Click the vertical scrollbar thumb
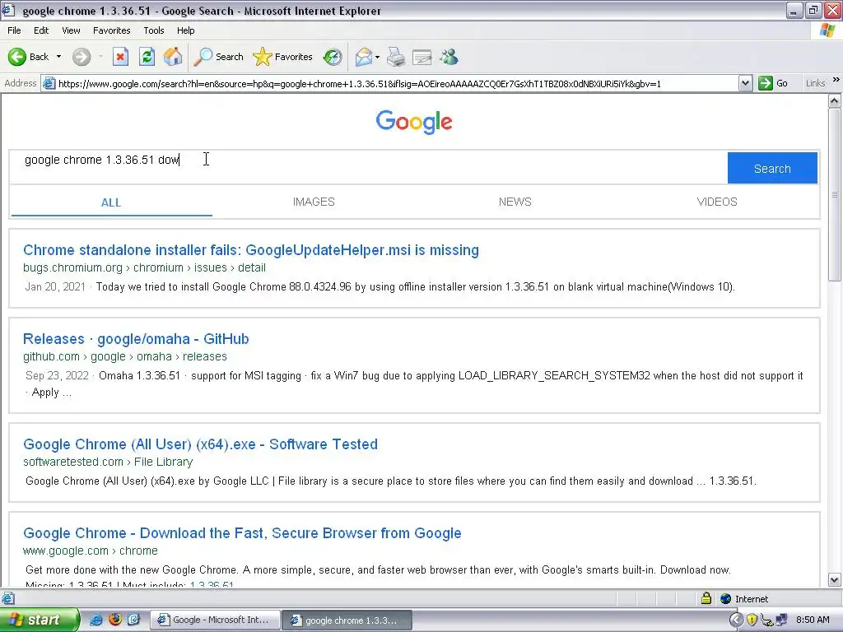The image size is (843, 632). coord(835,194)
